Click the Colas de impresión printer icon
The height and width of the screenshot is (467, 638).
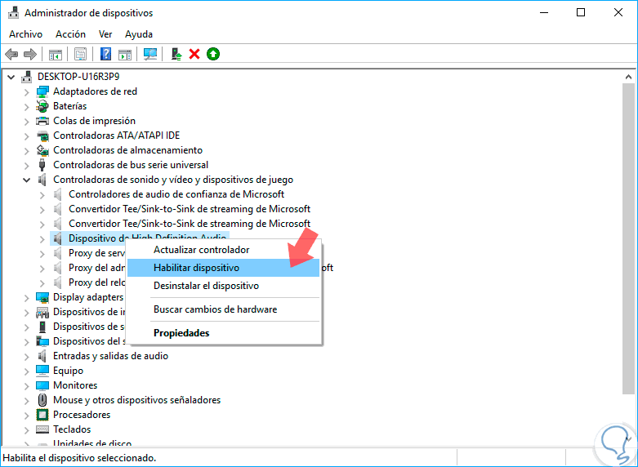point(42,121)
